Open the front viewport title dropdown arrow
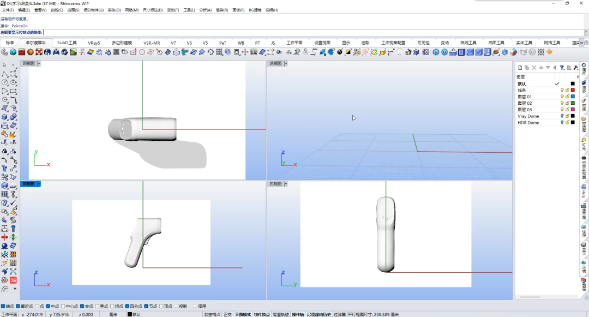This screenshot has height=317, width=589. (39, 184)
